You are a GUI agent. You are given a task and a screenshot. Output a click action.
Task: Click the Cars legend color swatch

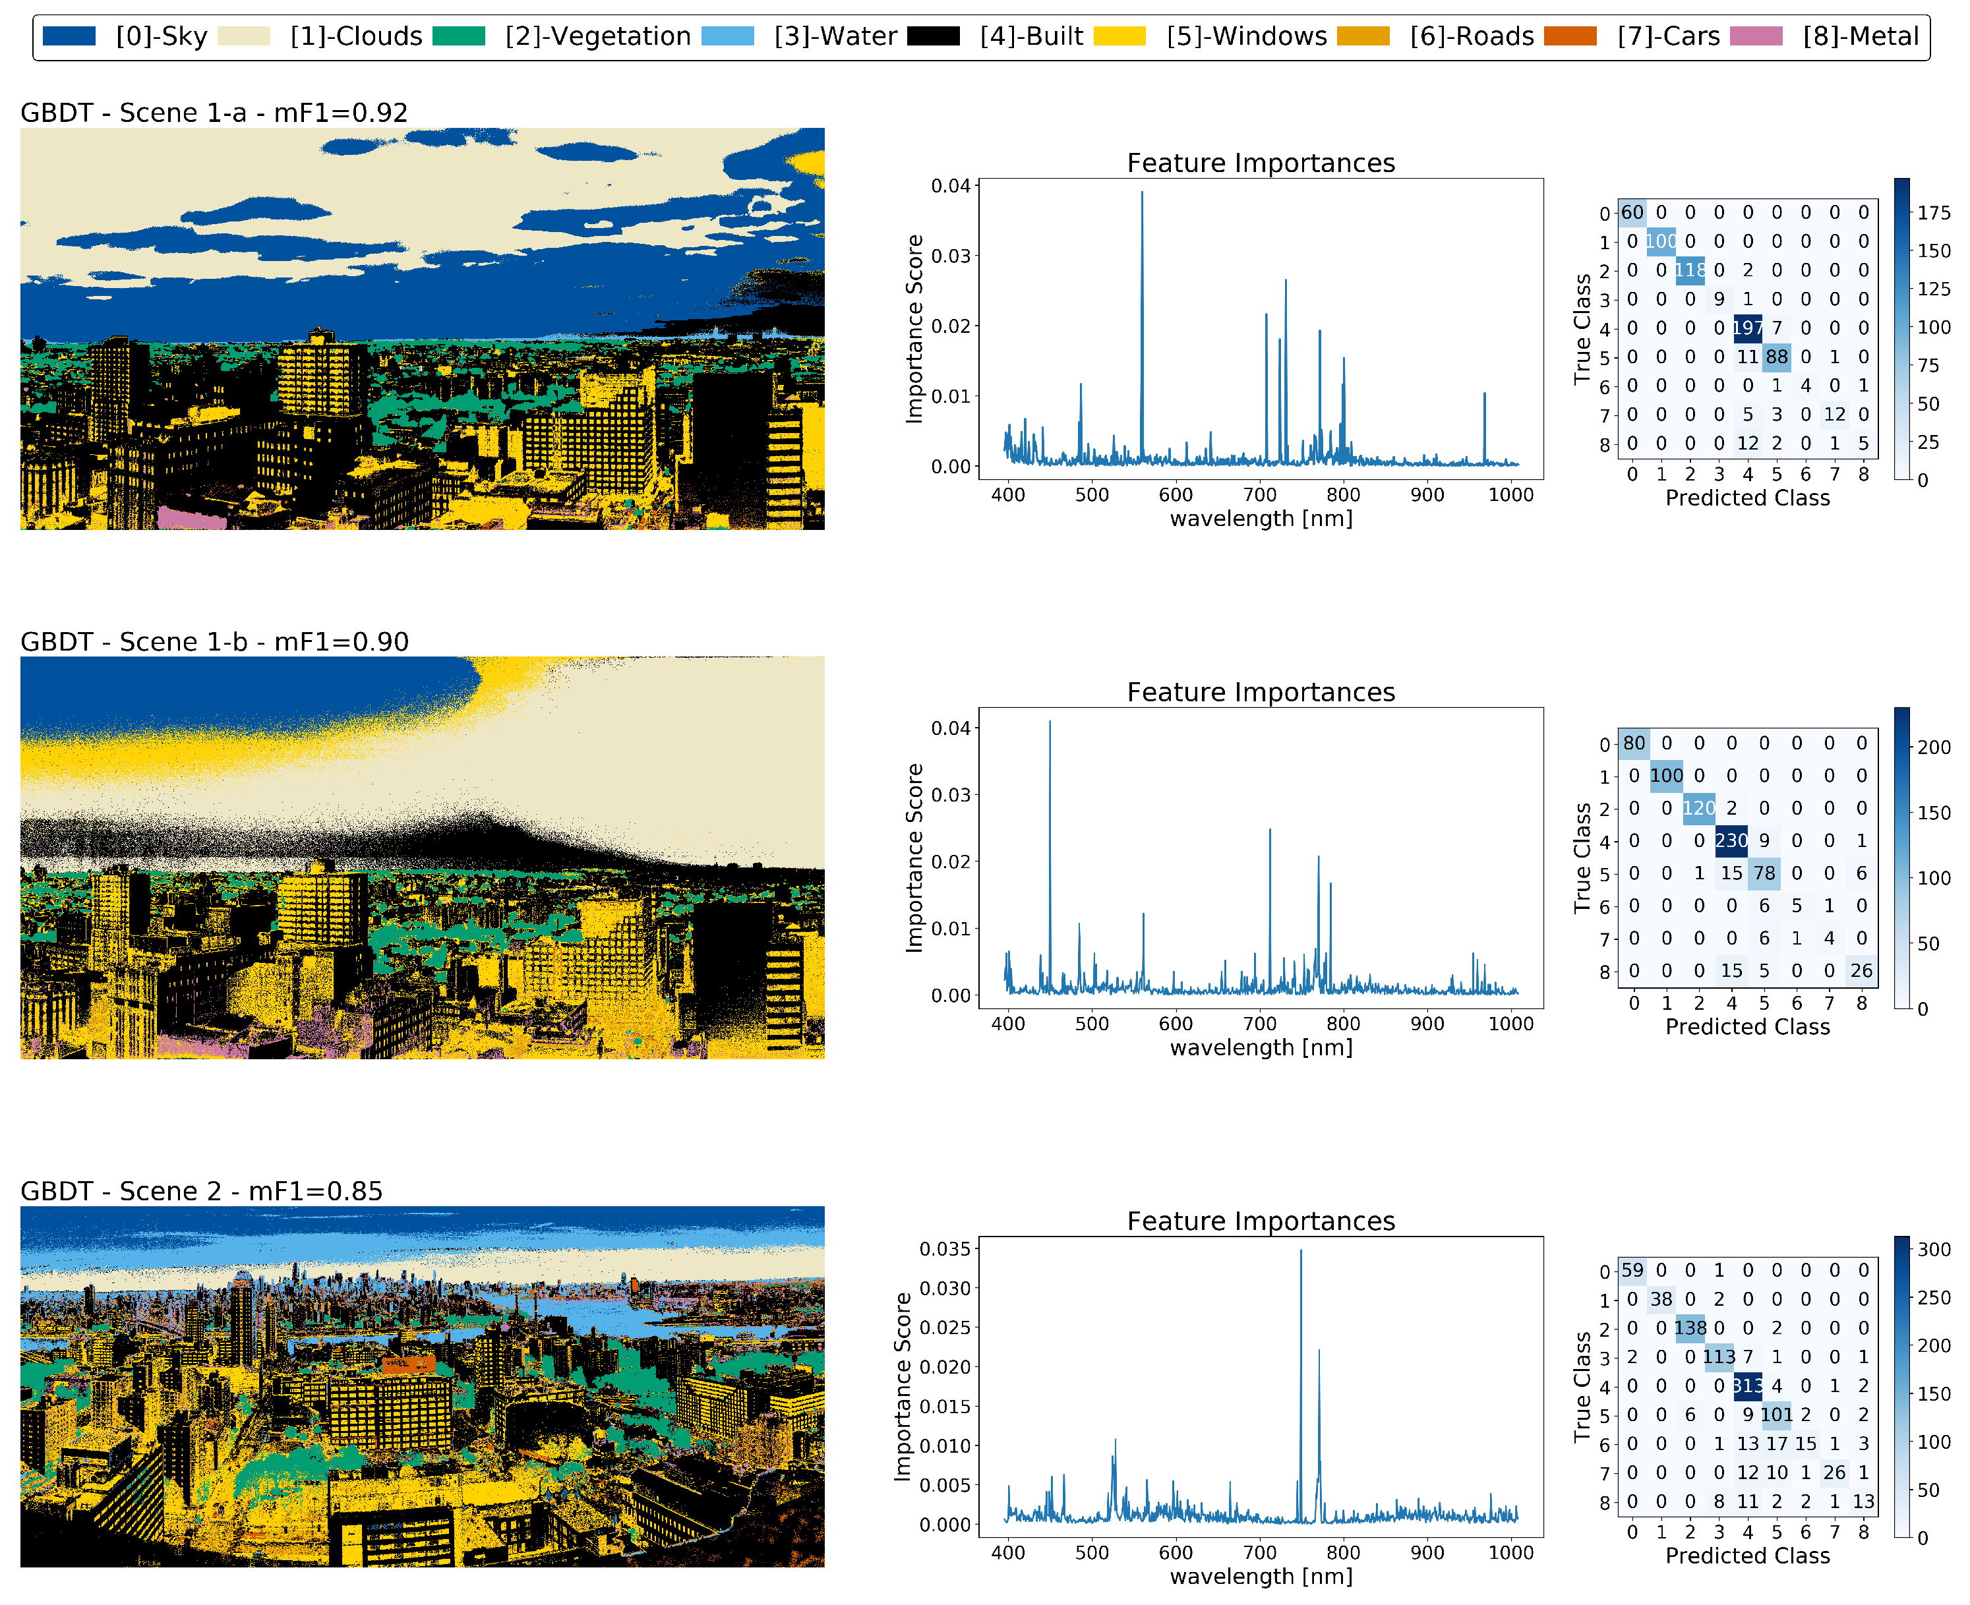[x=1570, y=36]
